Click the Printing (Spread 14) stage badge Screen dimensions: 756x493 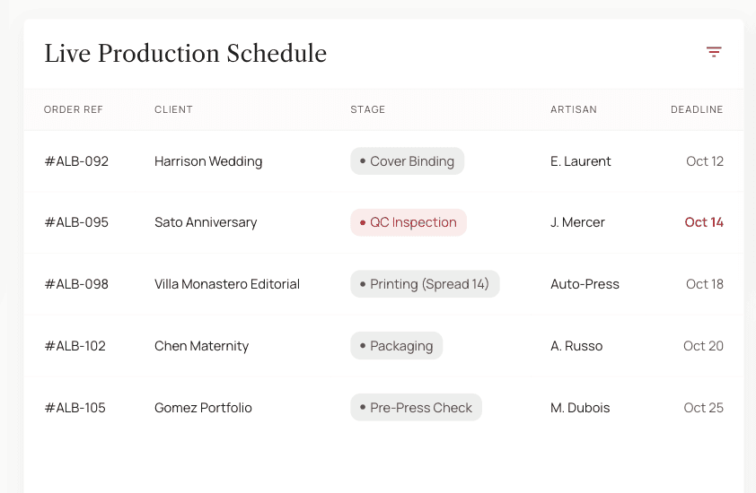coord(425,283)
